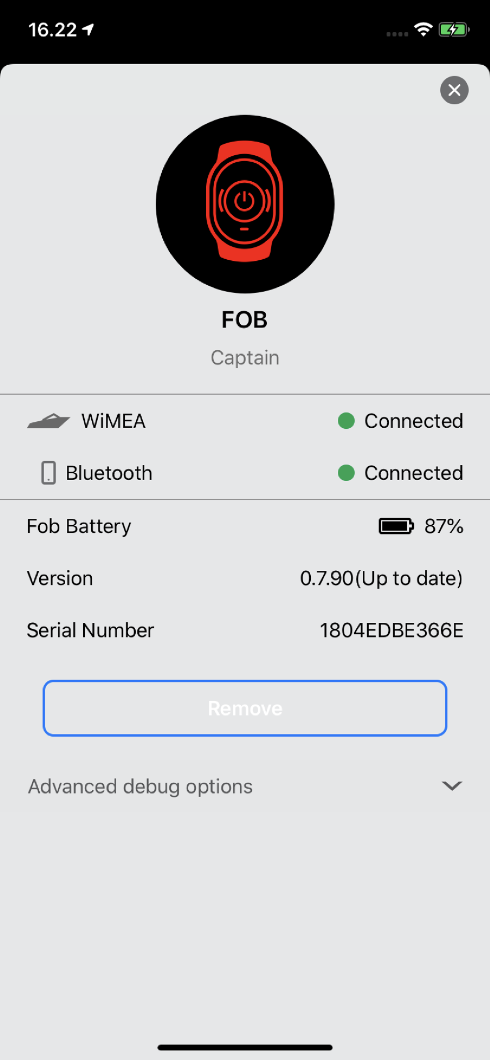Tap the green WiMEA connection status dot
Image resolution: width=490 pixels, height=1060 pixels.
point(346,421)
